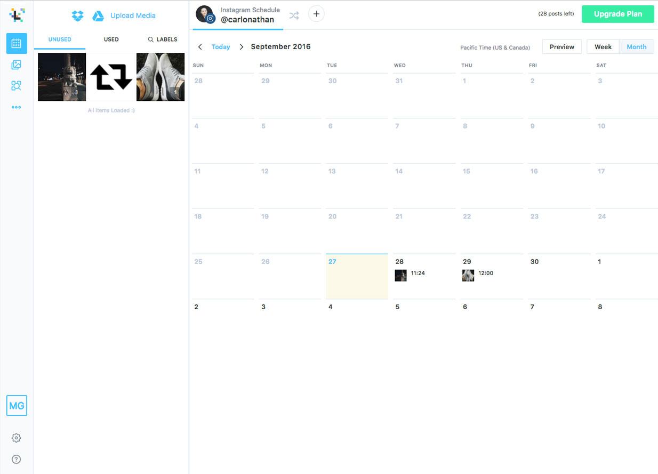This screenshot has height=474, width=658.
Task: Open the scheduled post at 12:00
Action: pyautogui.click(x=478, y=275)
